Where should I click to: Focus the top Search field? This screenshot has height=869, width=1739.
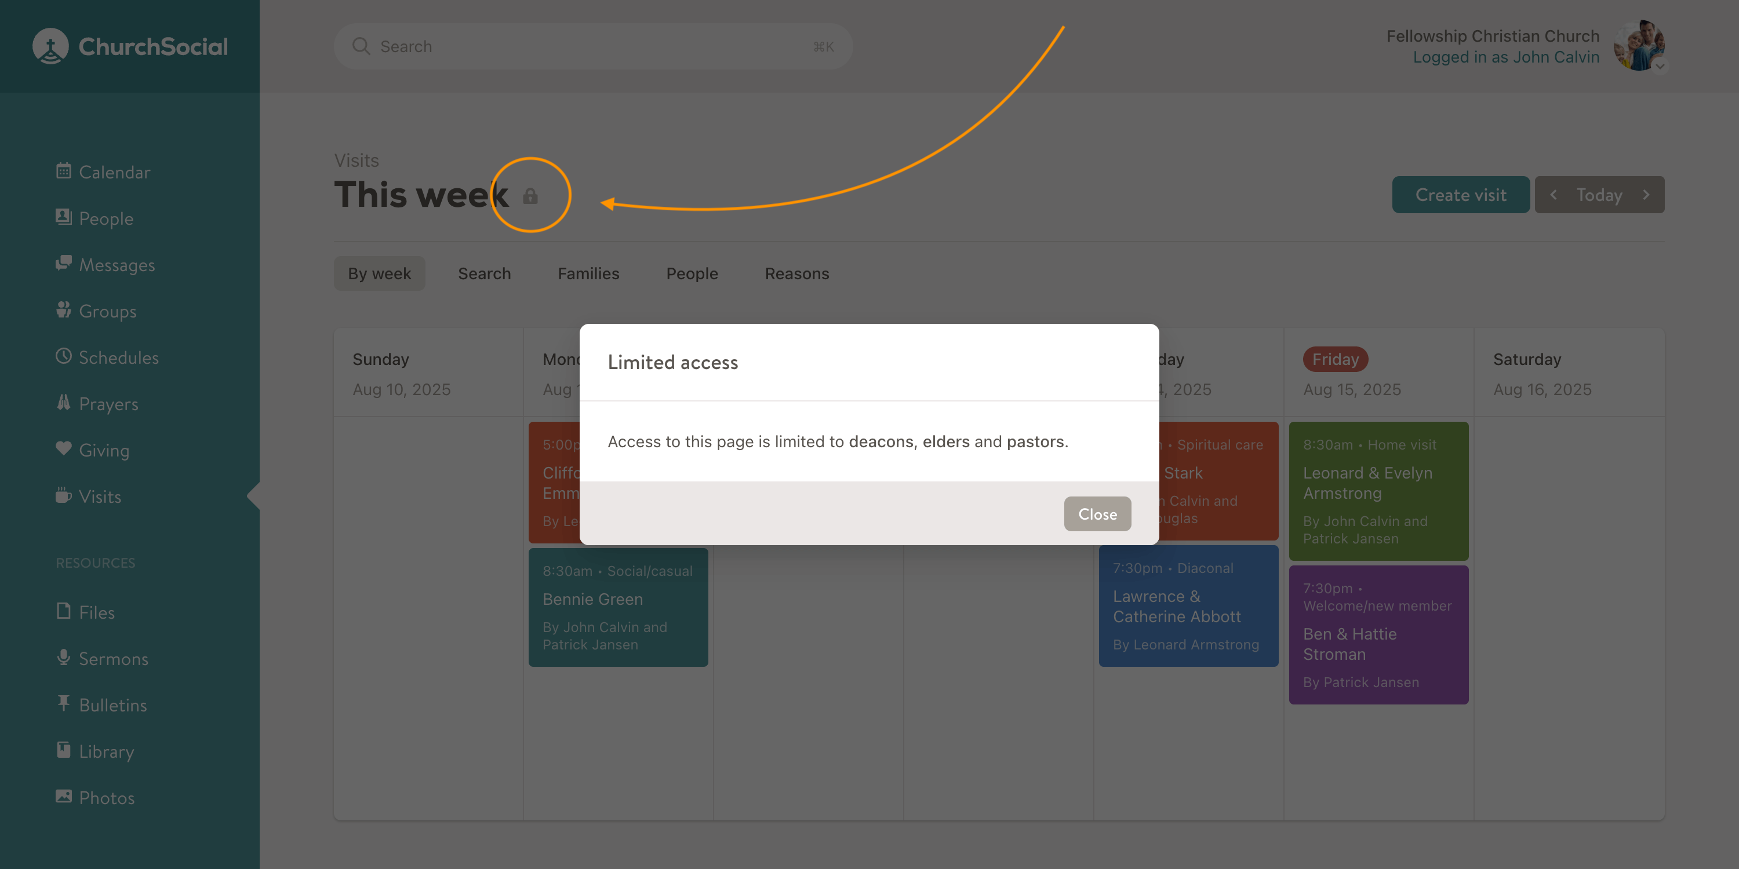[x=593, y=46]
